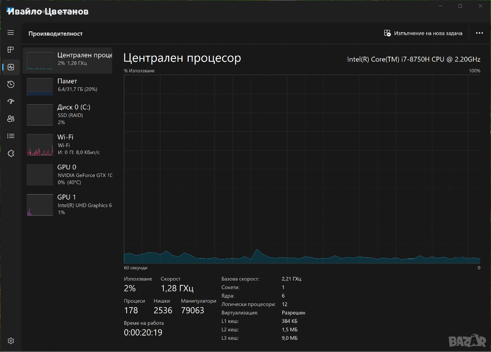The height and width of the screenshot is (352, 491).
Task: Open the Services puzzle-piece icon
Action: tap(11, 154)
